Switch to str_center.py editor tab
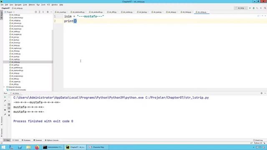The width and height of the screenshot is (267, 150). click(x=128, y=12)
